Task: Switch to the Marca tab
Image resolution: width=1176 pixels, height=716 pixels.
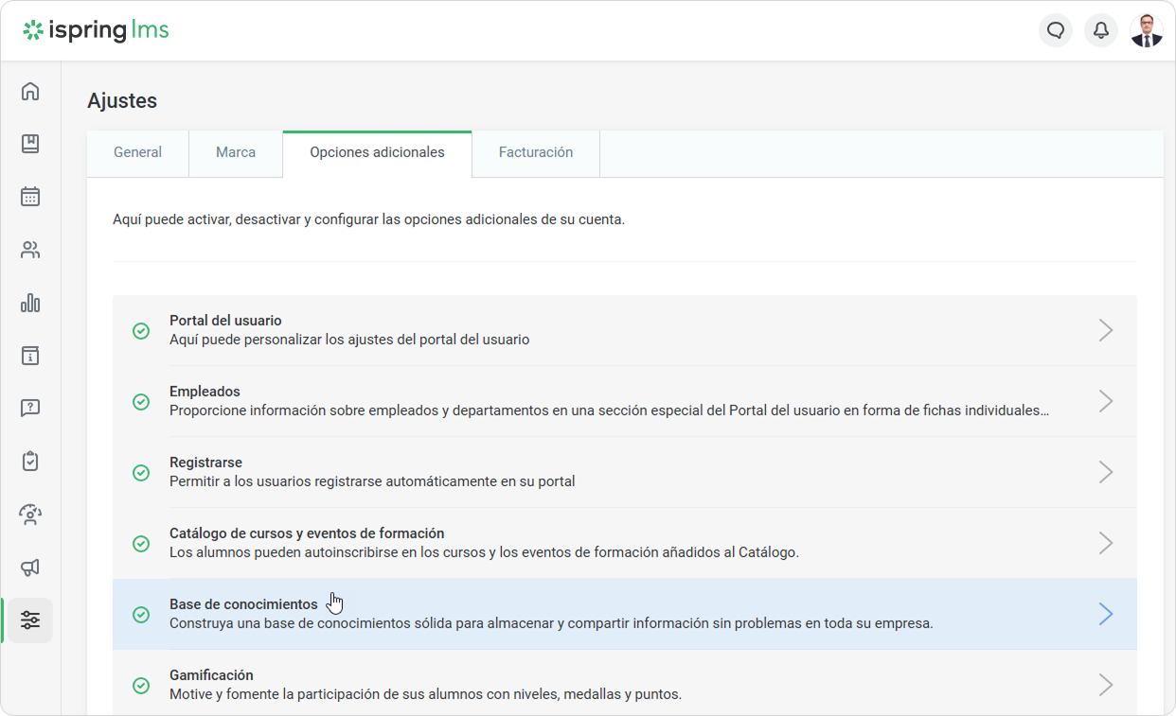Action: pos(236,153)
